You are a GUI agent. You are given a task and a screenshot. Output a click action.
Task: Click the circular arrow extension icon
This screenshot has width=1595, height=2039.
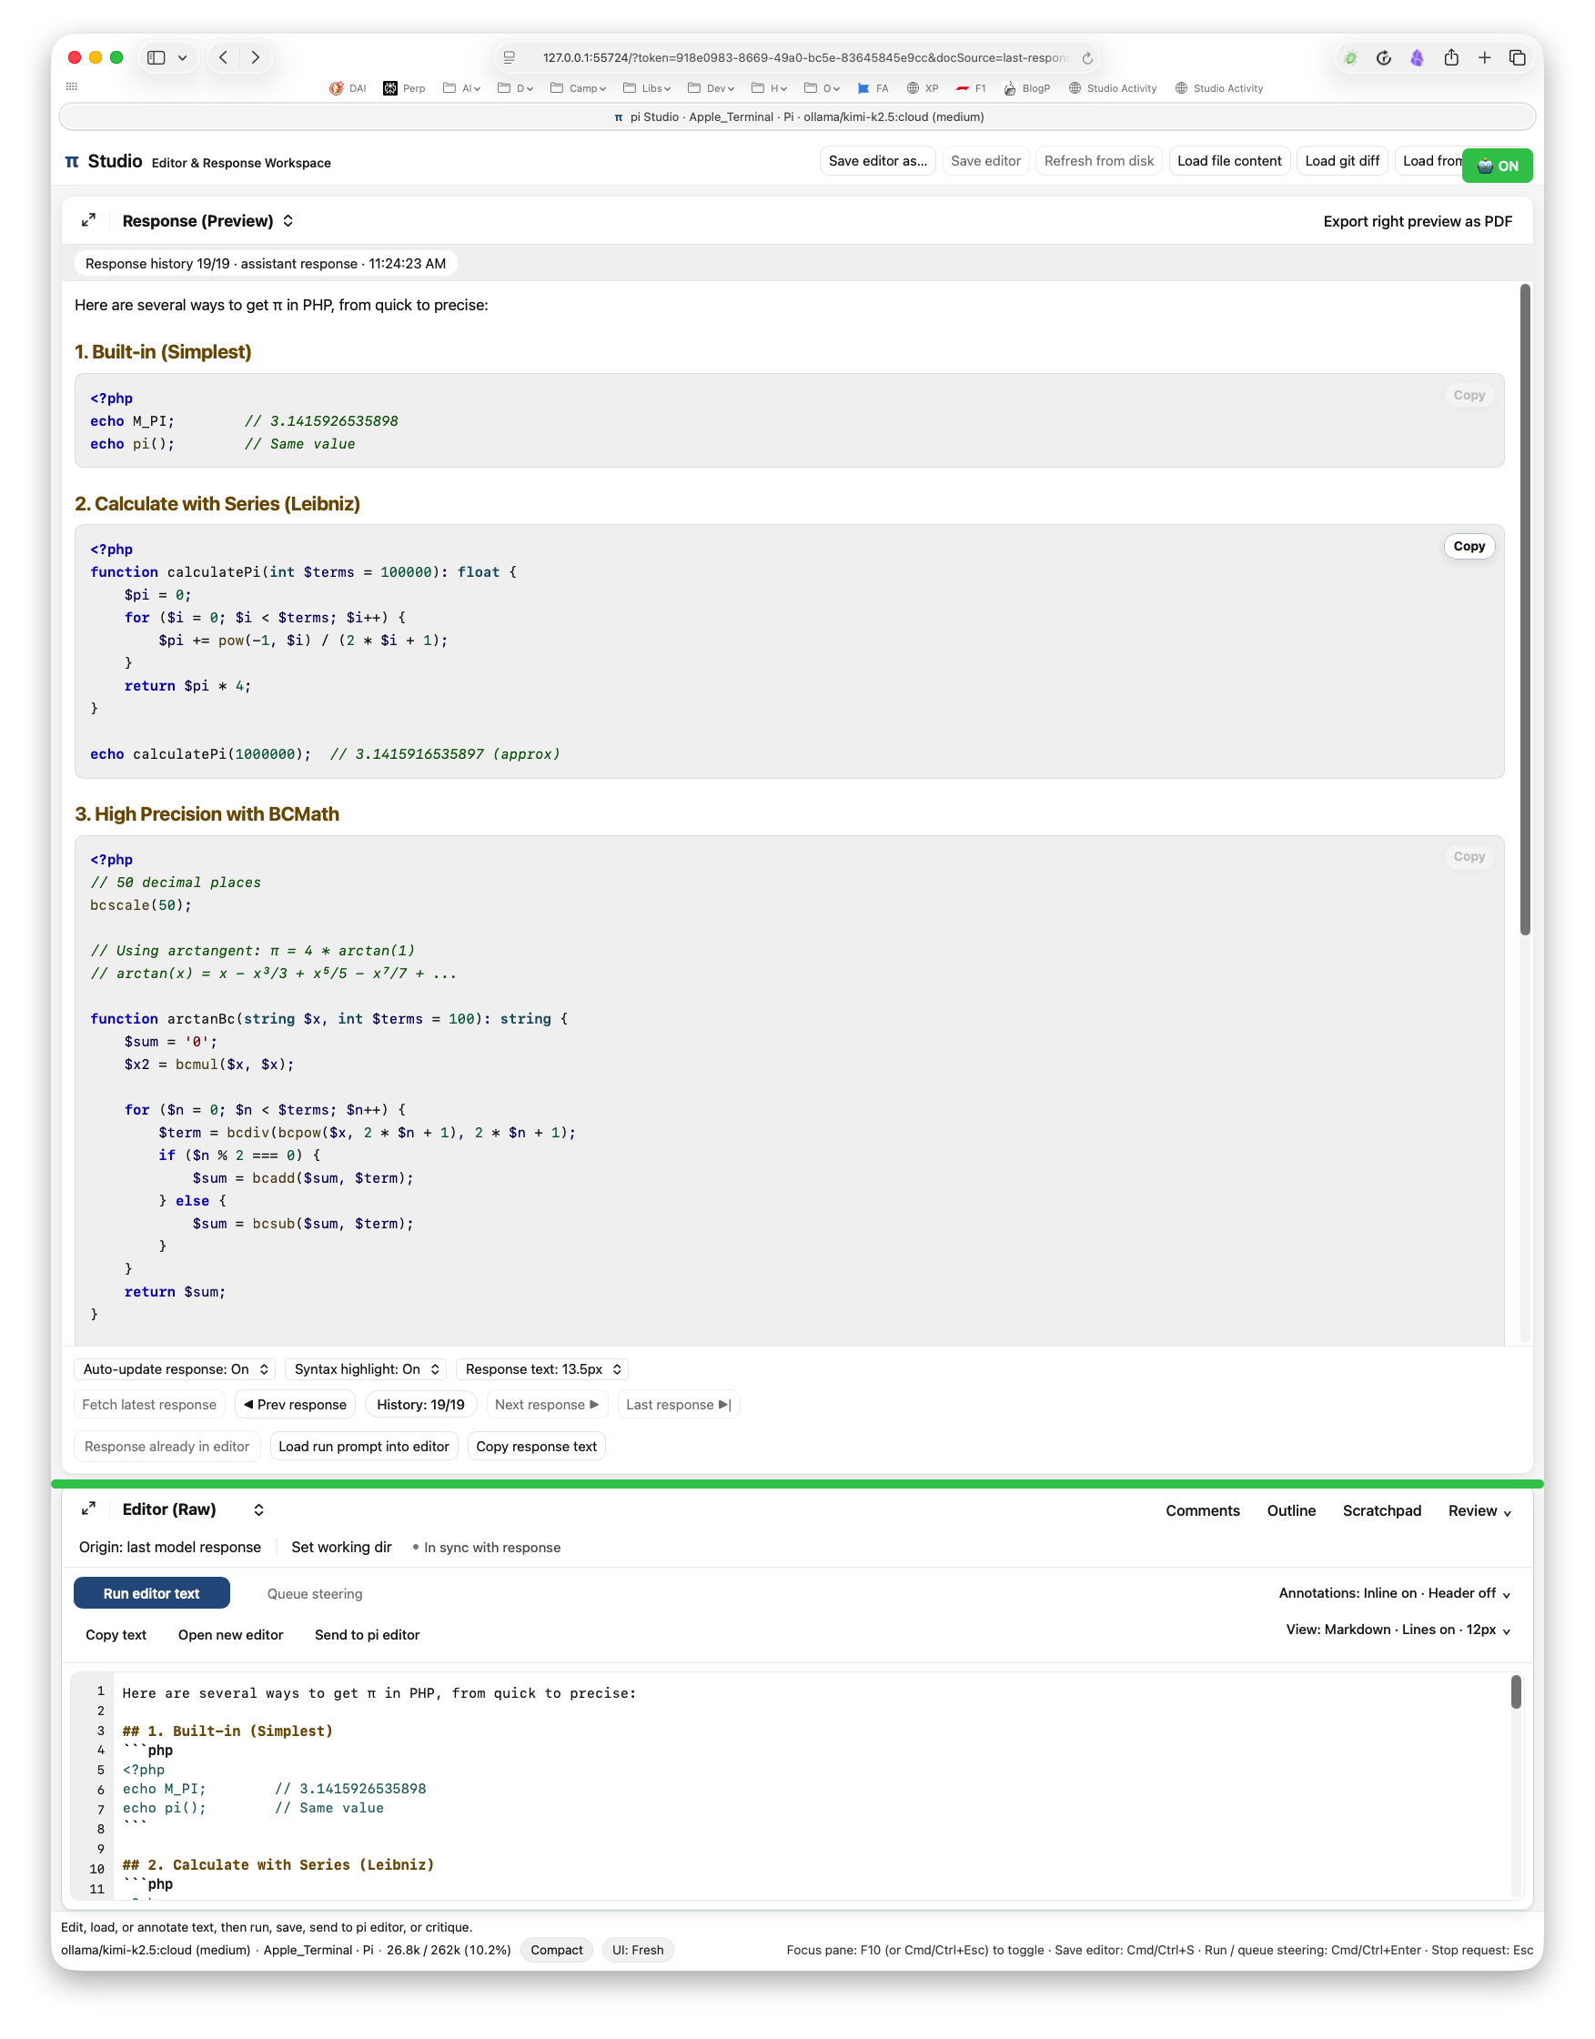pos(1384,58)
